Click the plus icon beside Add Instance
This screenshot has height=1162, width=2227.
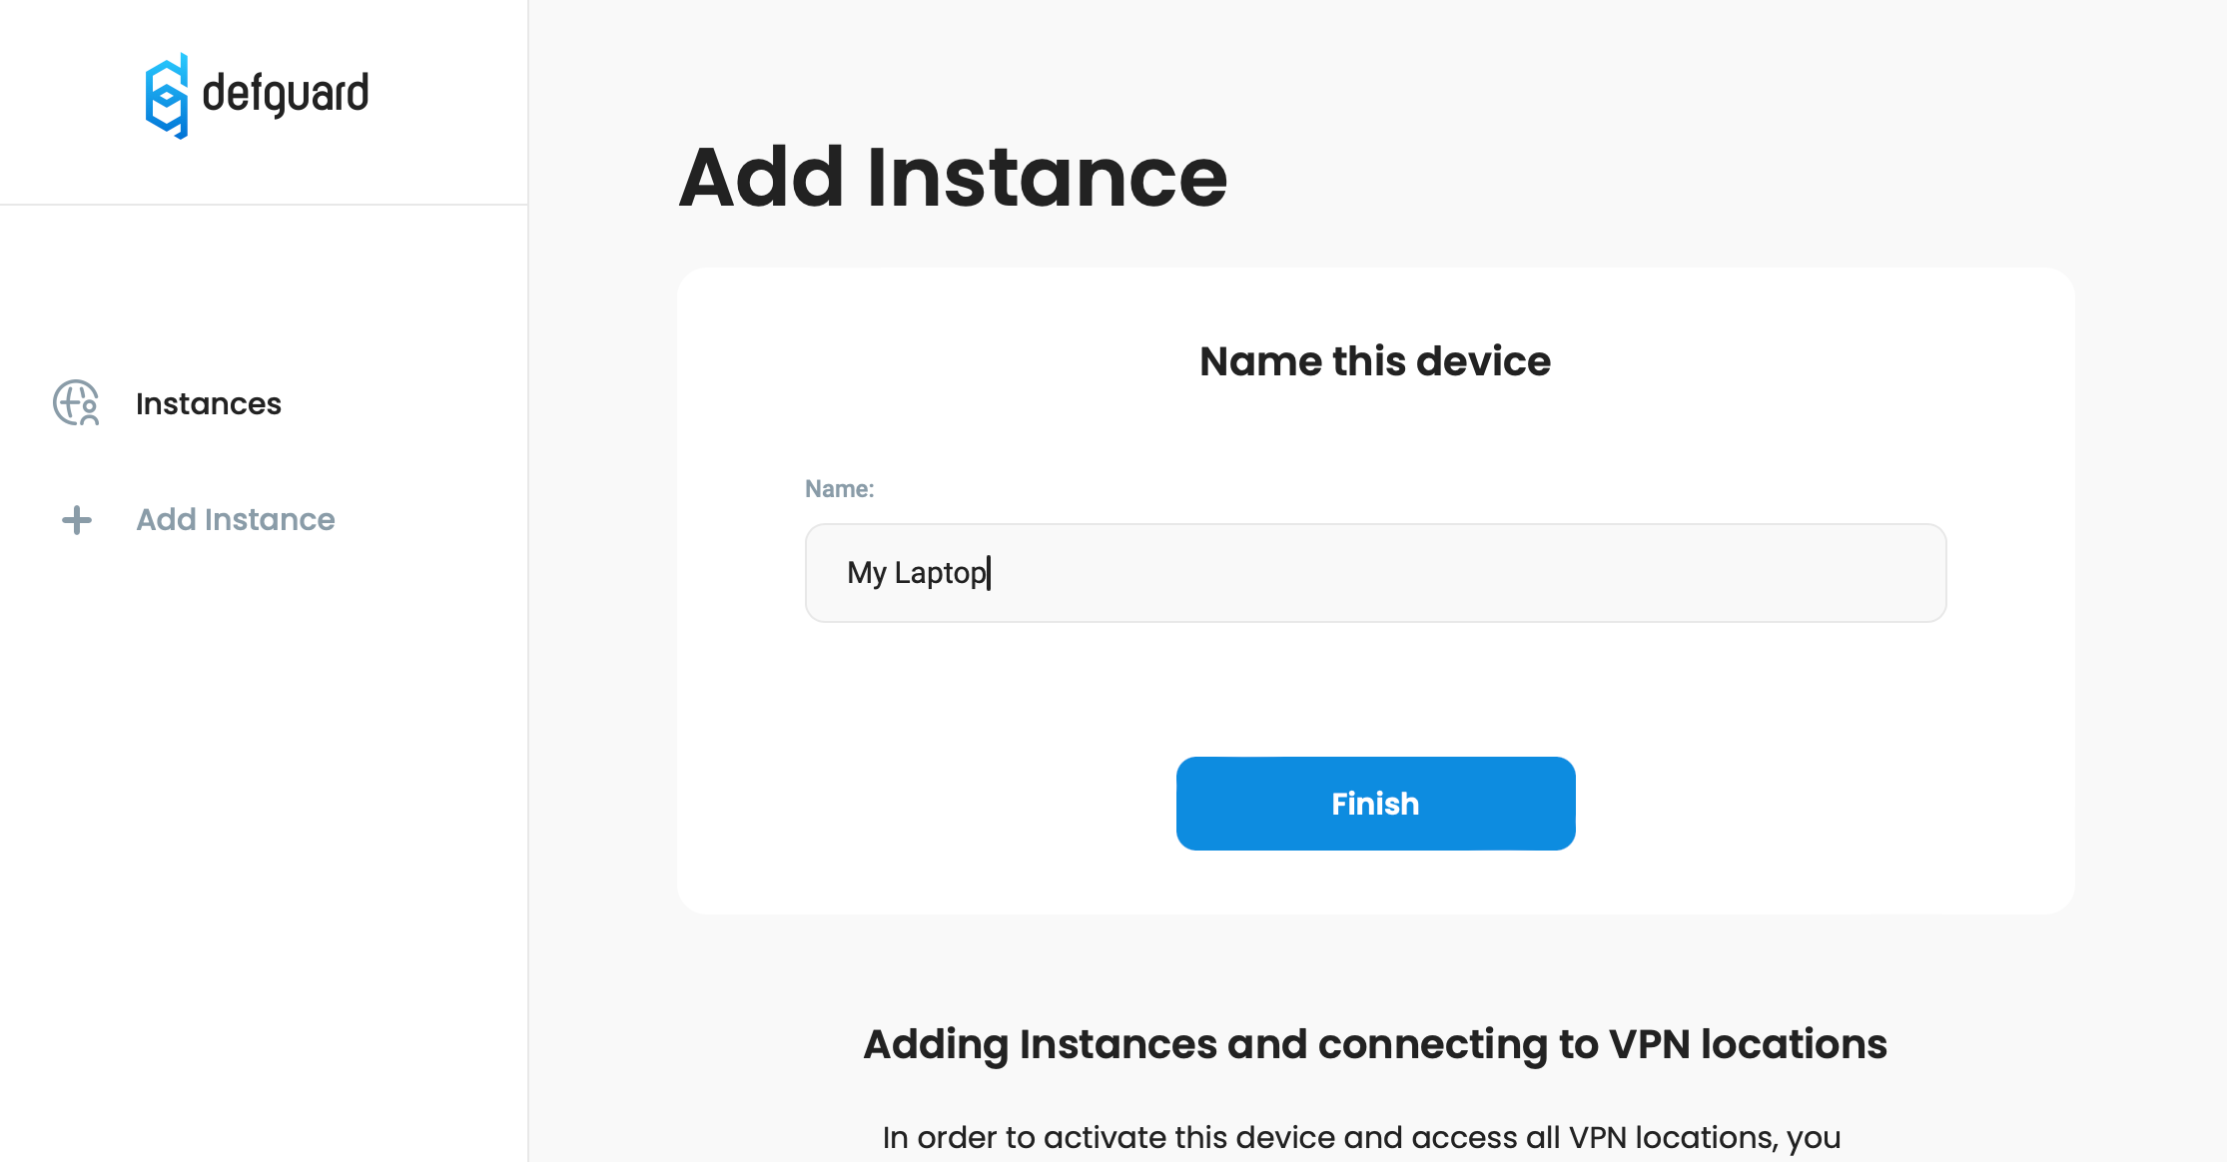coord(77,520)
